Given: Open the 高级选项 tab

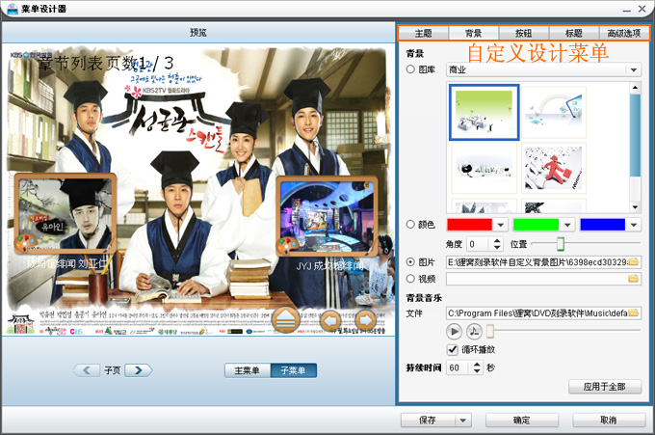Looking at the screenshot, I should 623,33.
